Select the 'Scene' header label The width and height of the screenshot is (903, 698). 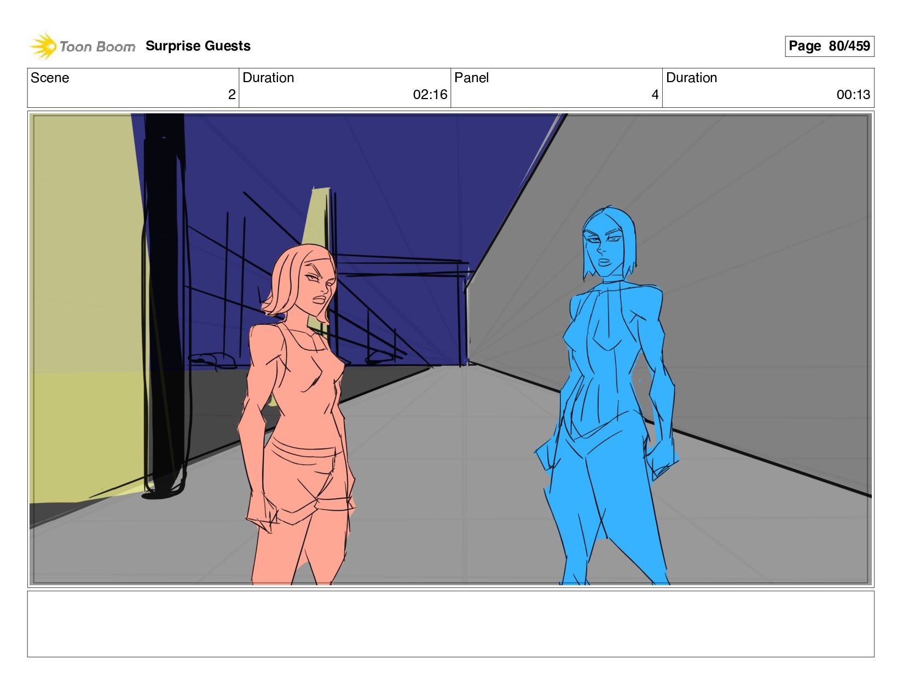tap(50, 78)
